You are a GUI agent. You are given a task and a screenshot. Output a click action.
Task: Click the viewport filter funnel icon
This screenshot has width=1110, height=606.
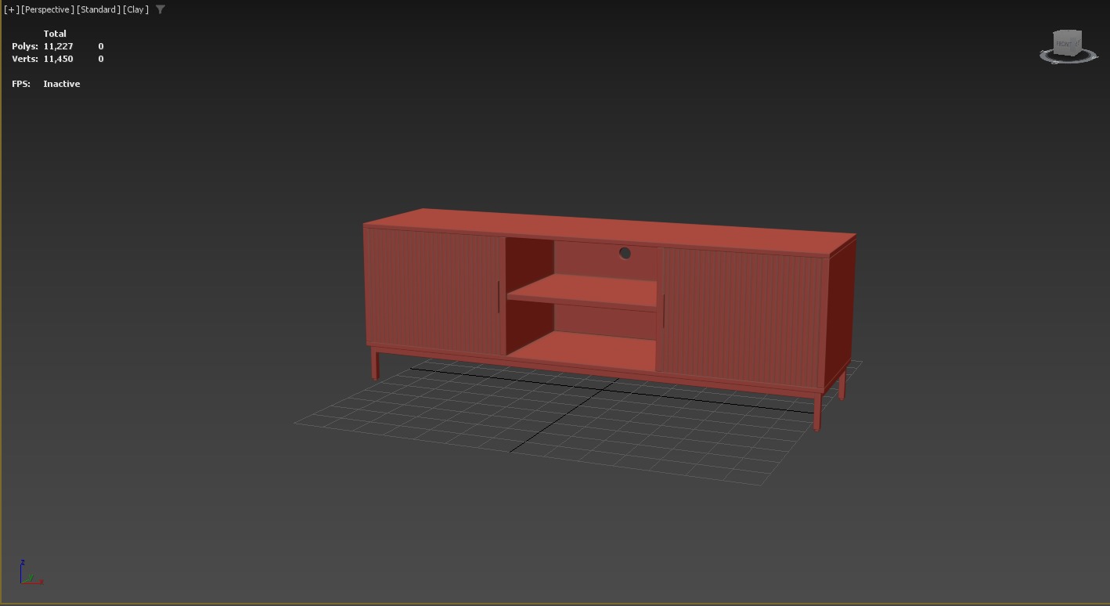[160, 9]
